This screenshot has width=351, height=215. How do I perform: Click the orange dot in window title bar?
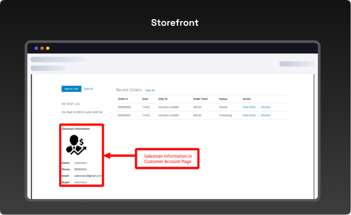[x=42, y=48]
